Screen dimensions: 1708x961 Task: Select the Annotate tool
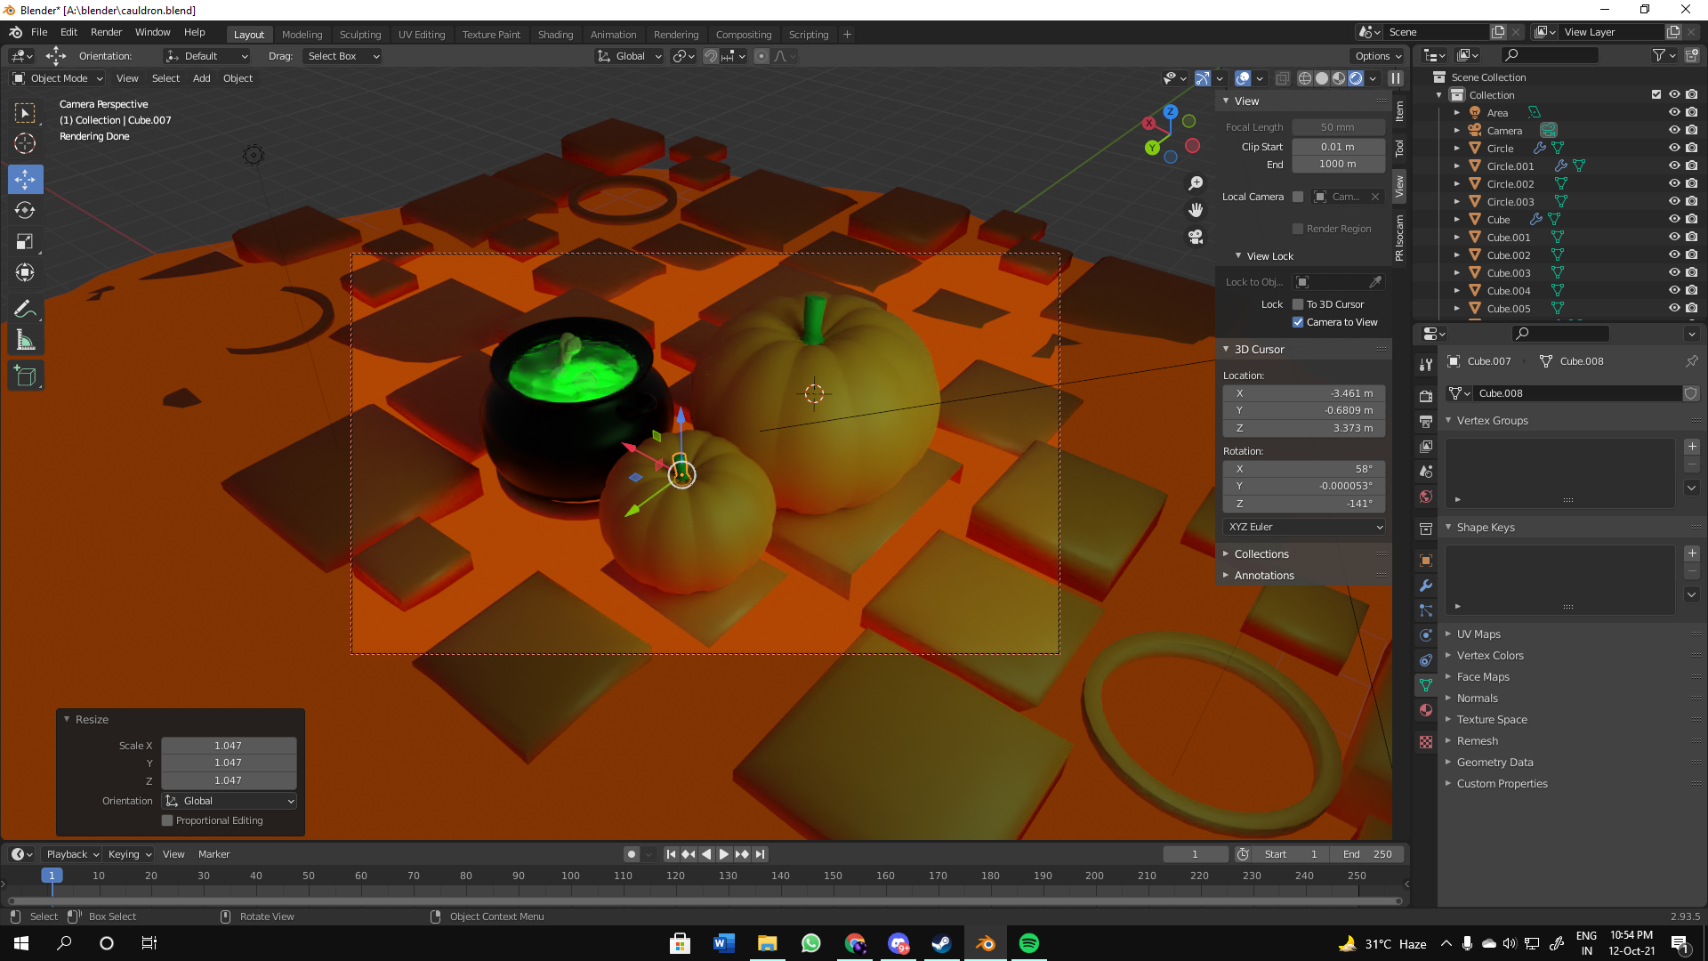point(25,309)
